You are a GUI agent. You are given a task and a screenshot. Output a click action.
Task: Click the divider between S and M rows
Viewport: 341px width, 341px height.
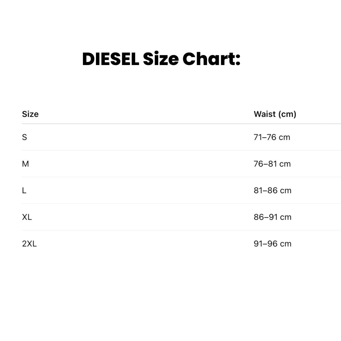click(x=170, y=150)
